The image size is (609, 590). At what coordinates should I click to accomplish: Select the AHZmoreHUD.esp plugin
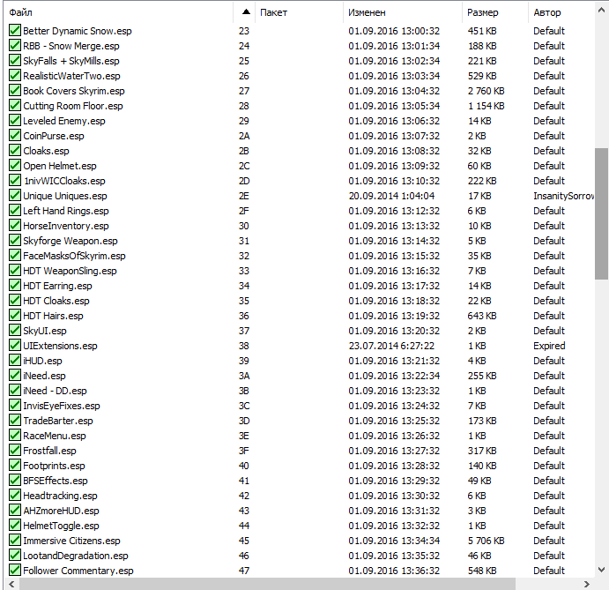pos(61,511)
